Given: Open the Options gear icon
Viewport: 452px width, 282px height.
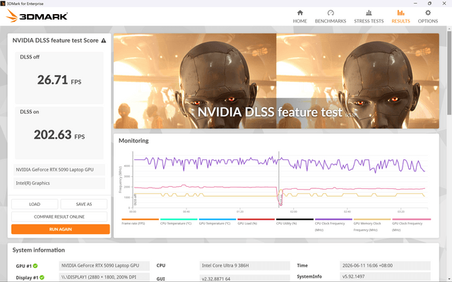Looking at the screenshot, I should 428,13.
